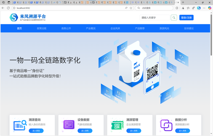Click the 溯源管理 card title
Viewport: 213px width, 136px height.
132,120
